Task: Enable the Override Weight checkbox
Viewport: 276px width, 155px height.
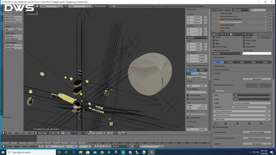Action: pos(214,127)
